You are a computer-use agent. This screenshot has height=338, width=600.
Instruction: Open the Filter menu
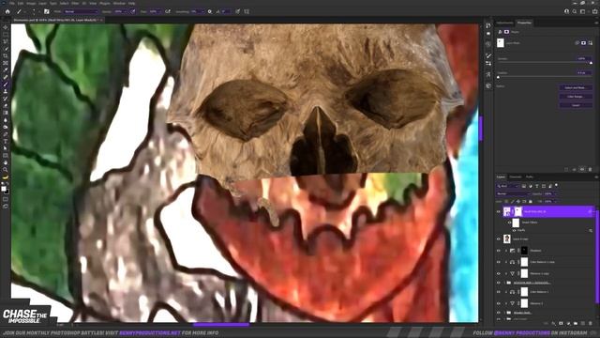pos(75,3)
